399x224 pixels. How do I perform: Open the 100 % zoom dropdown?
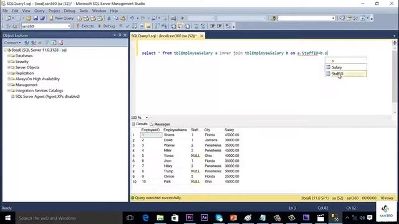(147, 118)
